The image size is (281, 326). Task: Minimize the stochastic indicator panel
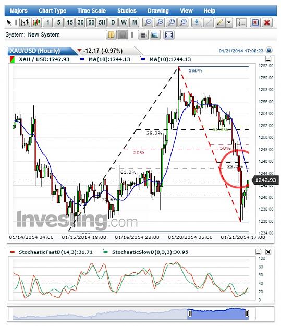click(x=259, y=252)
